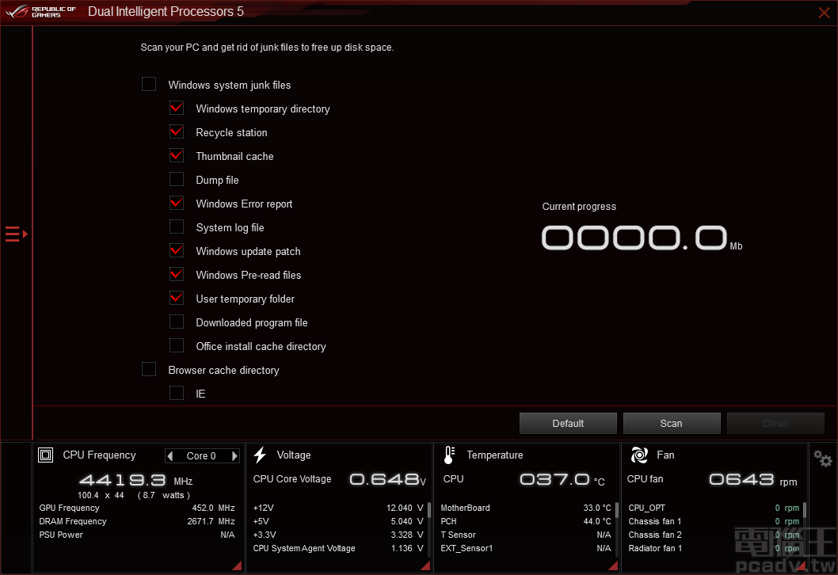Click the previous arrow on Core 0 selector
Image resolution: width=838 pixels, height=575 pixels.
170,455
